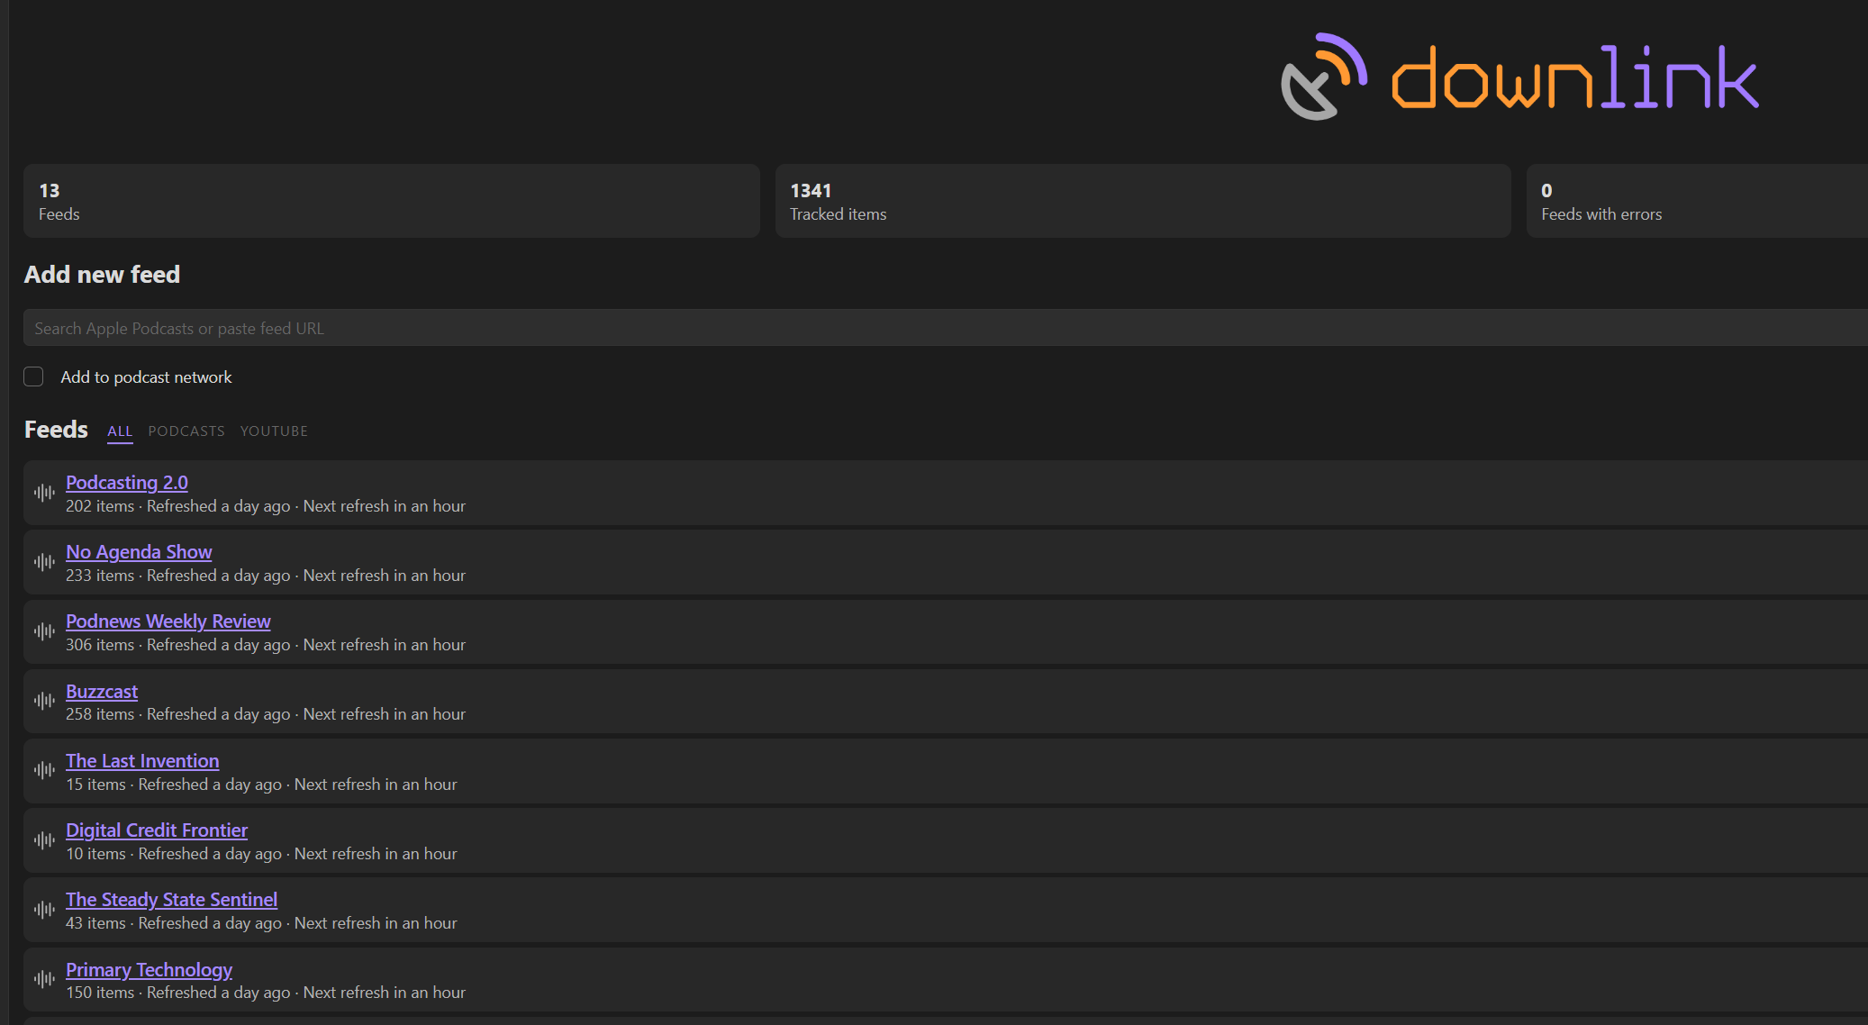This screenshot has width=1868, height=1025.
Task: Click the '10 items' status line
Action: coord(261,854)
